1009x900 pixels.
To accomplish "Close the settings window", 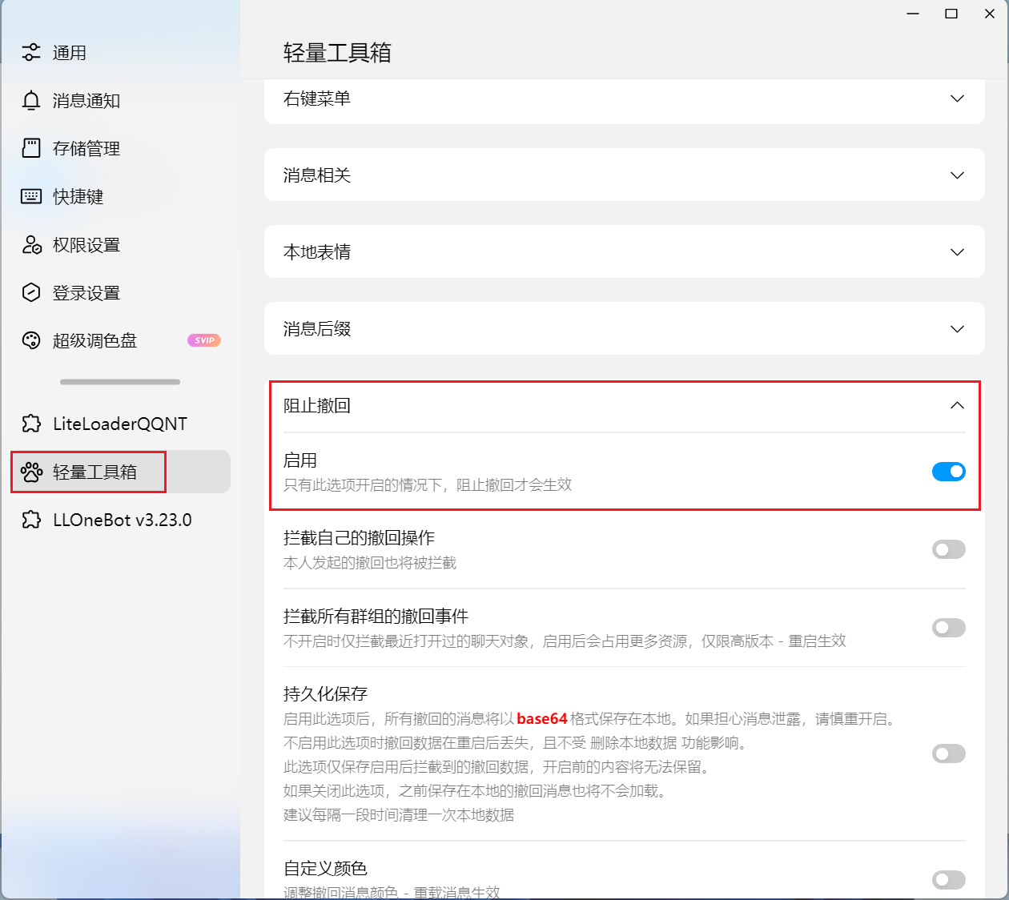I will coord(990,14).
